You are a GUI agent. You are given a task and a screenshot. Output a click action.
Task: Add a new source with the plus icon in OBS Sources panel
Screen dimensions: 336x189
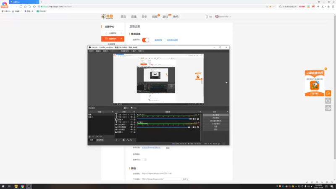click(x=117, y=140)
